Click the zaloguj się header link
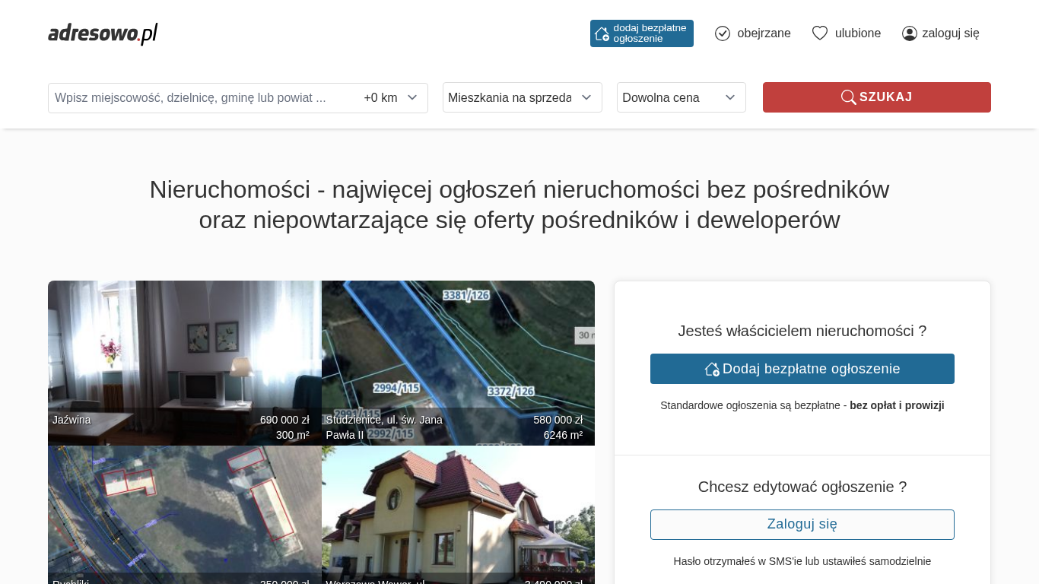The width and height of the screenshot is (1039, 584). (x=950, y=33)
